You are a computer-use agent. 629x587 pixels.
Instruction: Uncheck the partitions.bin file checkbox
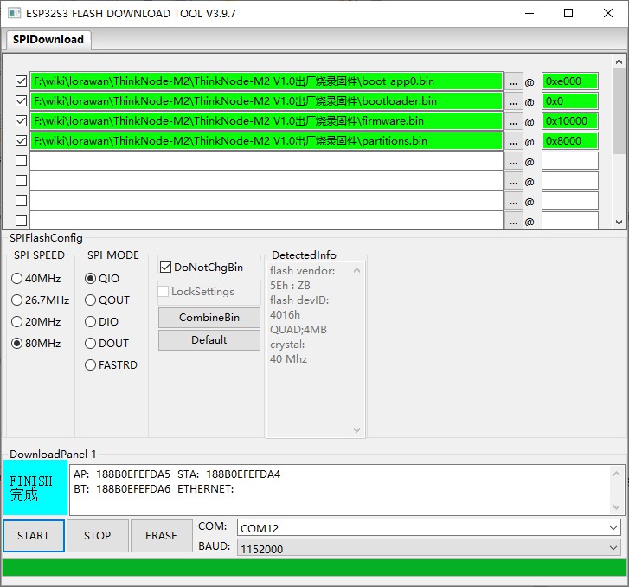pyautogui.click(x=21, y=141)
